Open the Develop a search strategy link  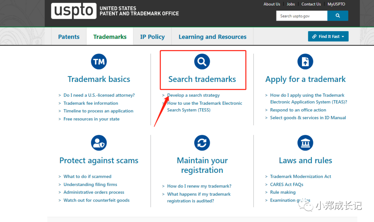(x=193, y=95)
